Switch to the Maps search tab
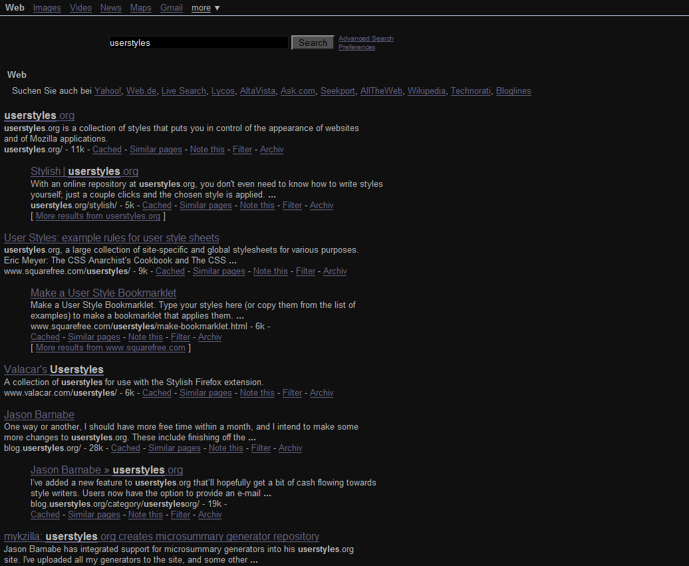Screen dimensions: 689x566 coord(140,8)
